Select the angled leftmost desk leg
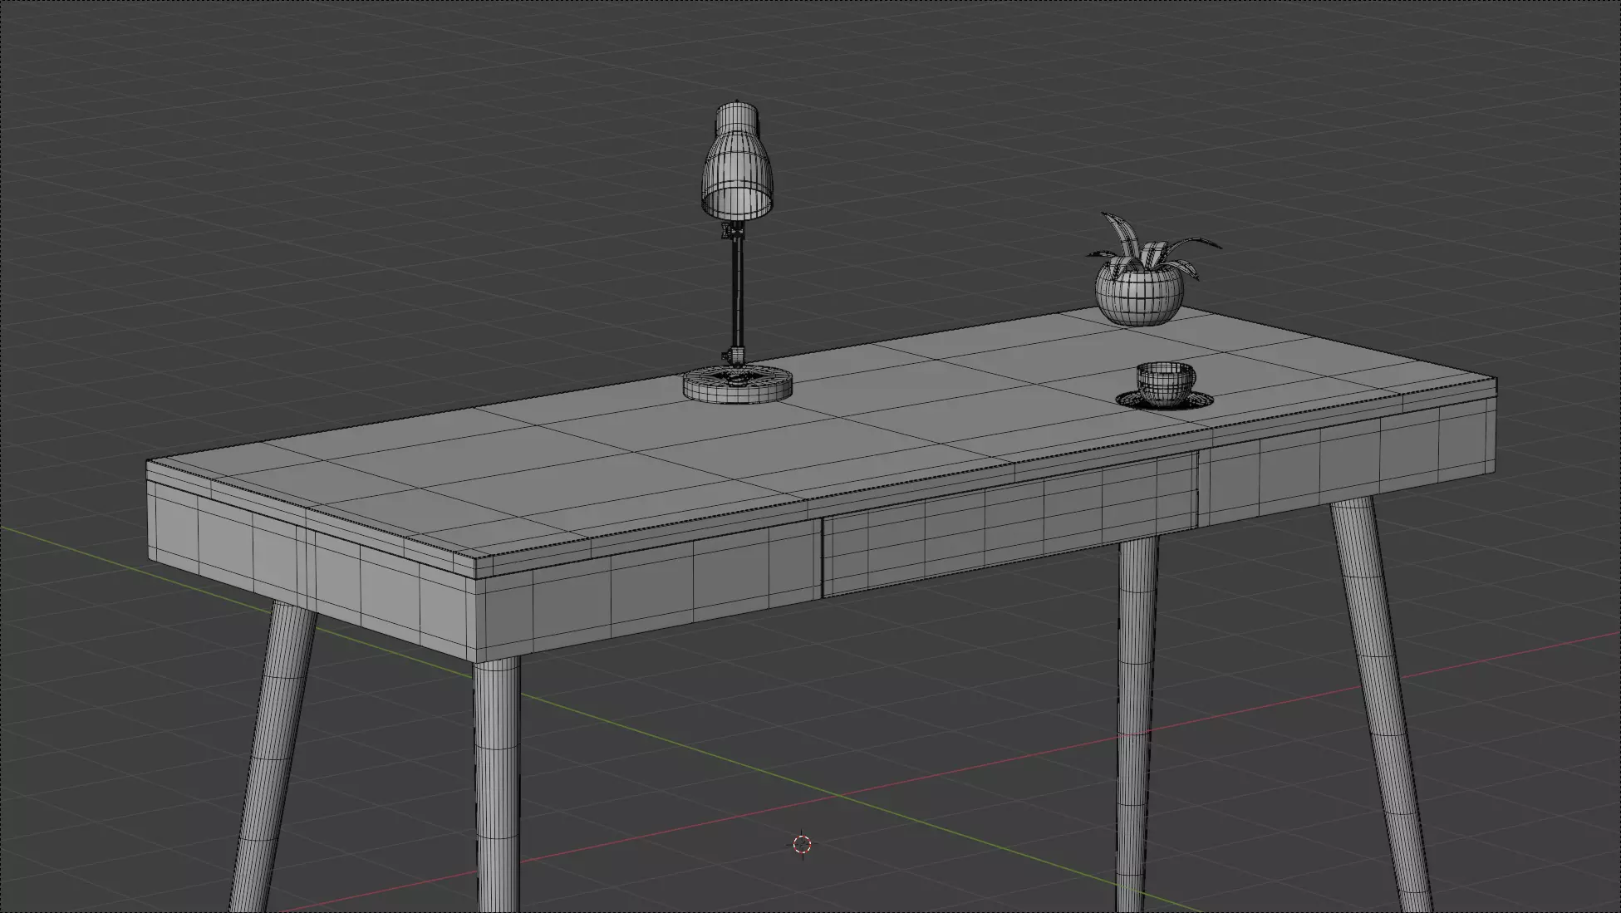 (x=272, y=756)
